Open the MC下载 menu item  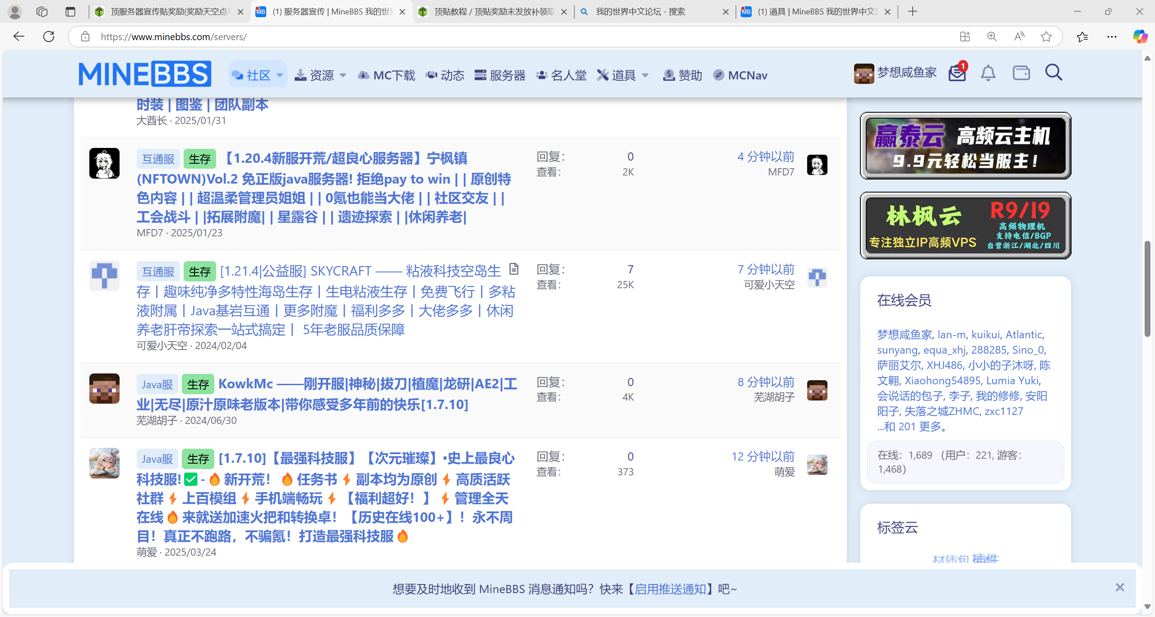click(x=387, y=75)
